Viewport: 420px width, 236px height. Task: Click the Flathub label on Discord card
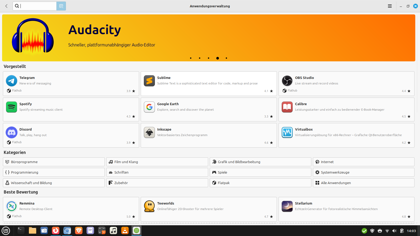tap(17, 142)
